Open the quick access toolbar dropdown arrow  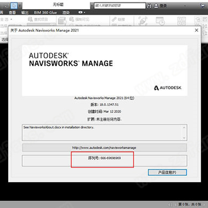click(20, 5)
